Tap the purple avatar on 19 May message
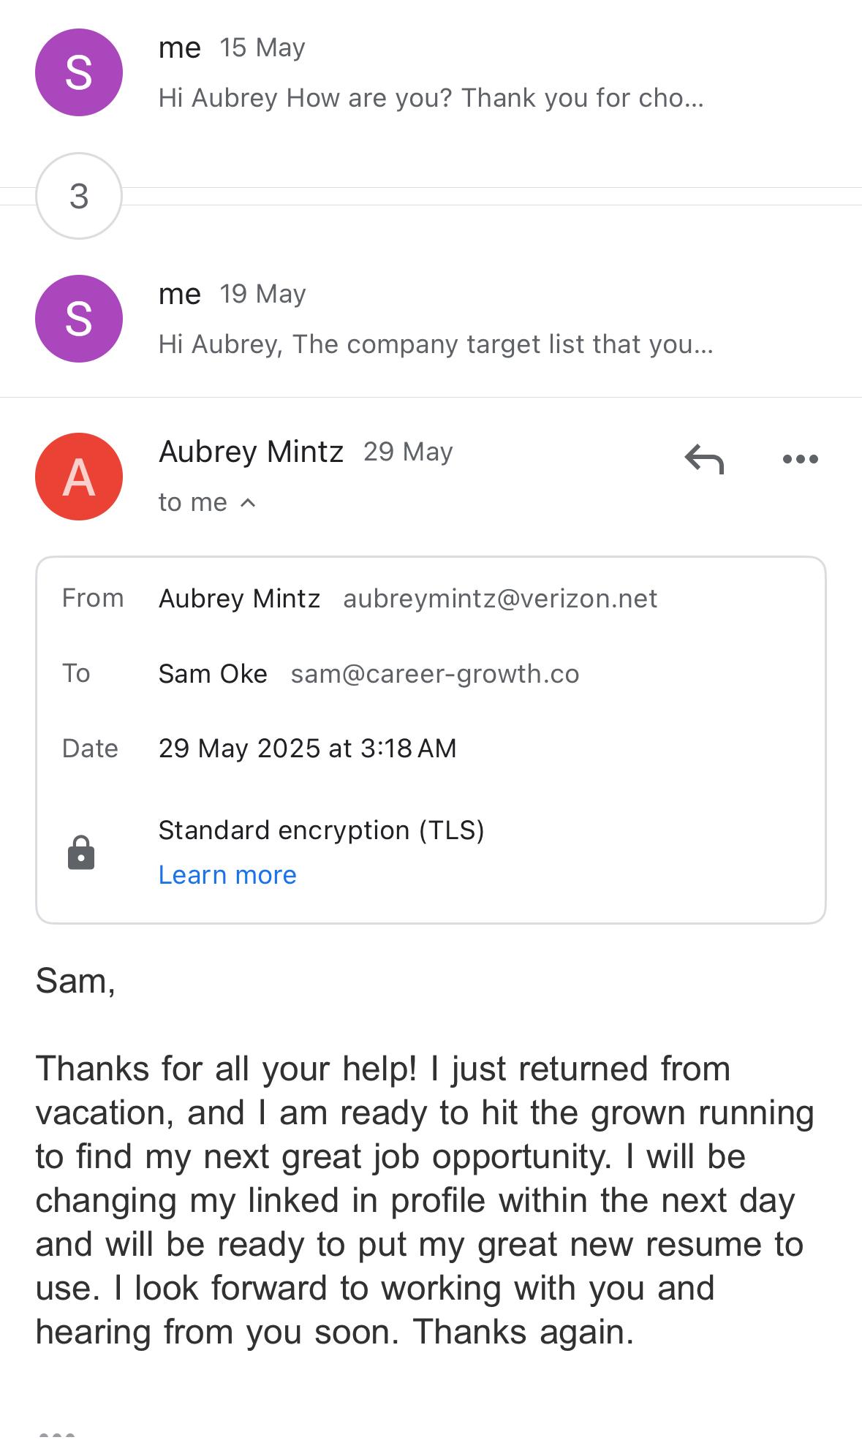This screenshot has height=1440, width=862. [x=79, y=319]
